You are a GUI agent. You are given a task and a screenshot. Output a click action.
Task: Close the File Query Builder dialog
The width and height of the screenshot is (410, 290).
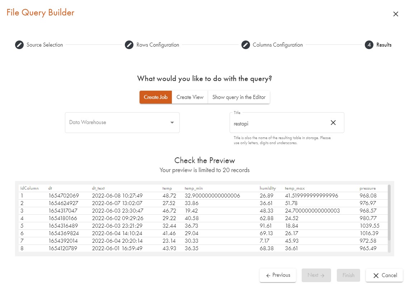396,14
